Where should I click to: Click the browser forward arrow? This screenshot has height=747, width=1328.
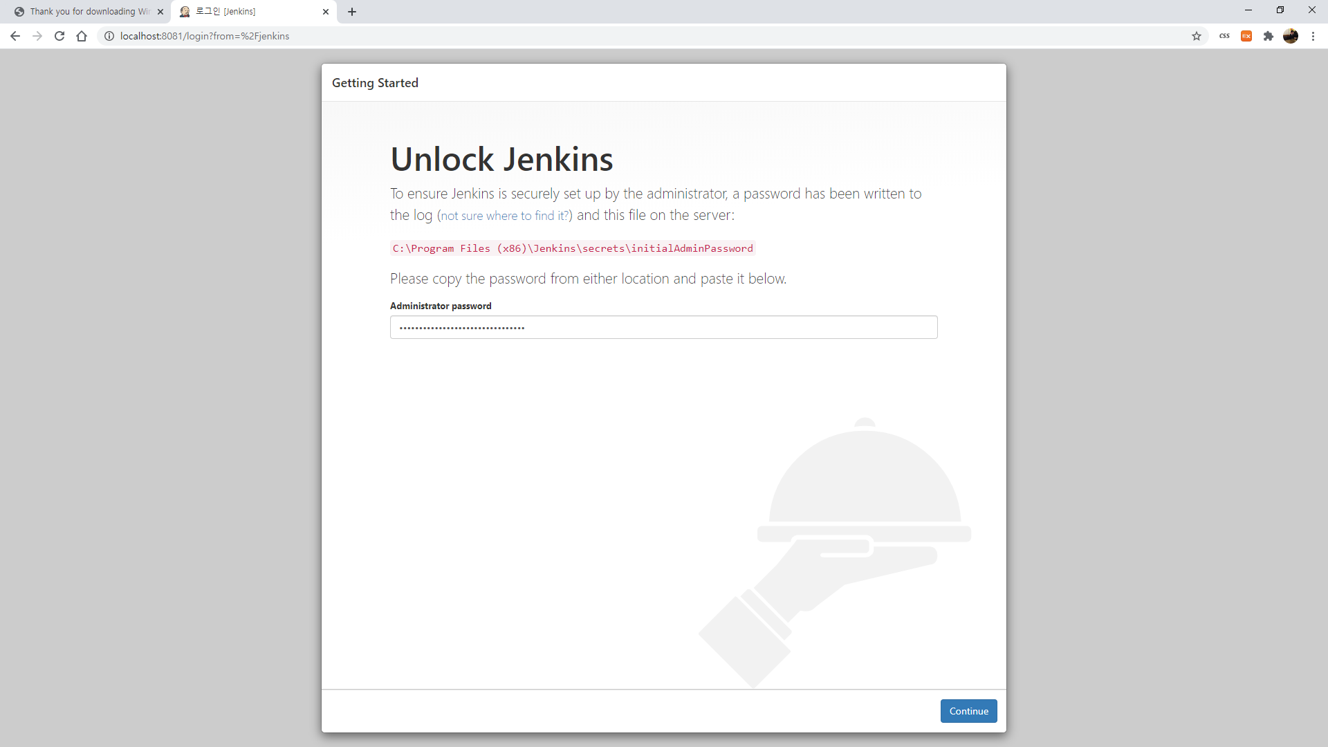tap(37, 36)
